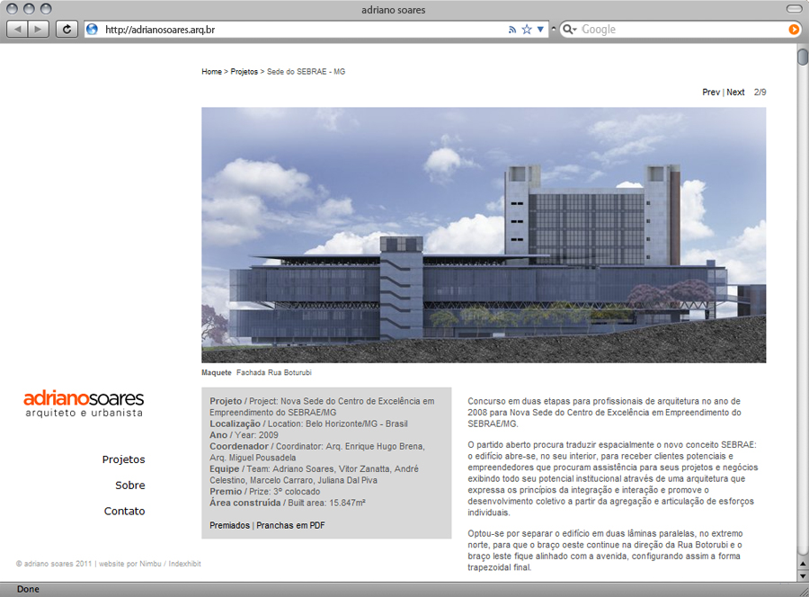Click the 'Sede do SEBRAE - MG' breadcrumb text
Viewport: 809px width, 597px height.
306,72
